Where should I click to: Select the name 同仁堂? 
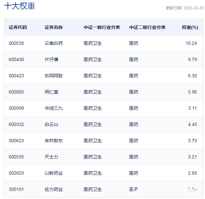coord(51,92)
